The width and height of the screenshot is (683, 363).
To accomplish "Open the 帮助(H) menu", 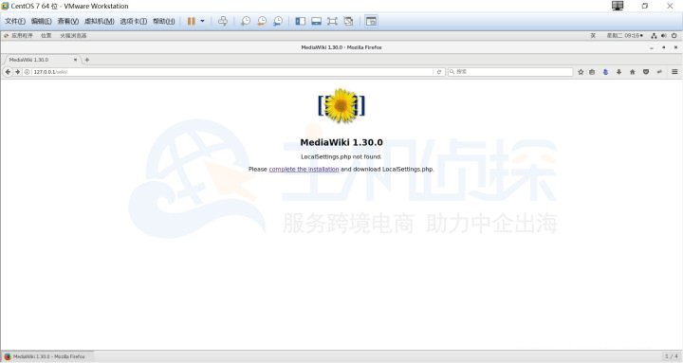I will click(x=164, y=21).
